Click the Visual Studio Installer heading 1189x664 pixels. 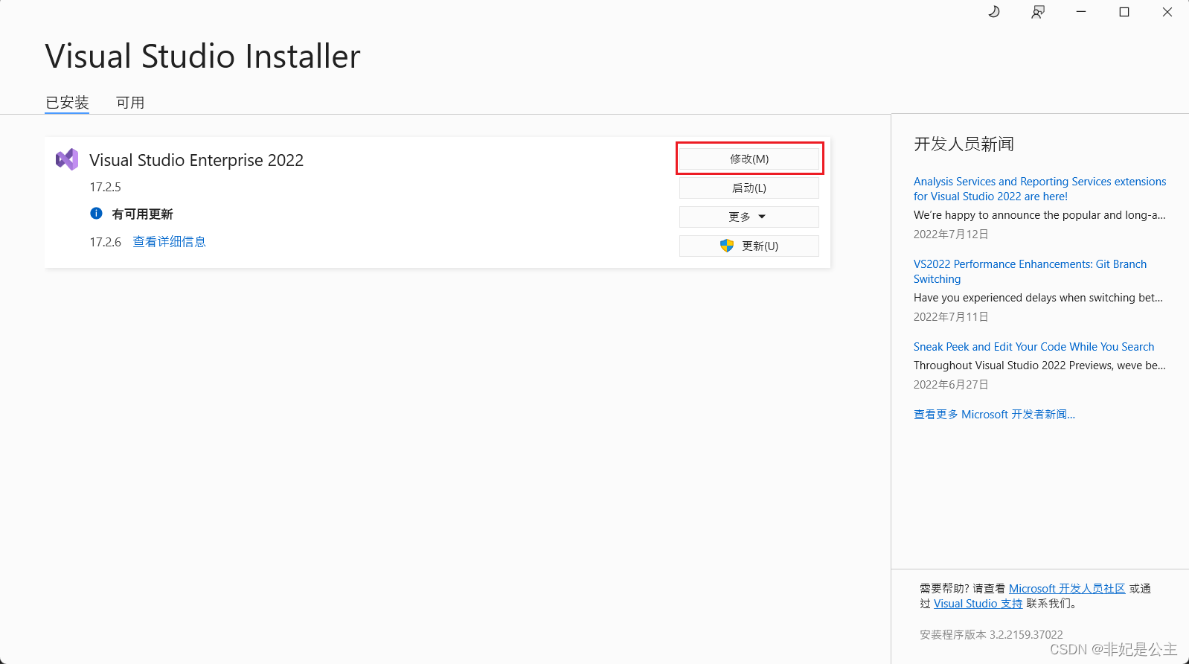pyautogui.click(x=202, y=57)
